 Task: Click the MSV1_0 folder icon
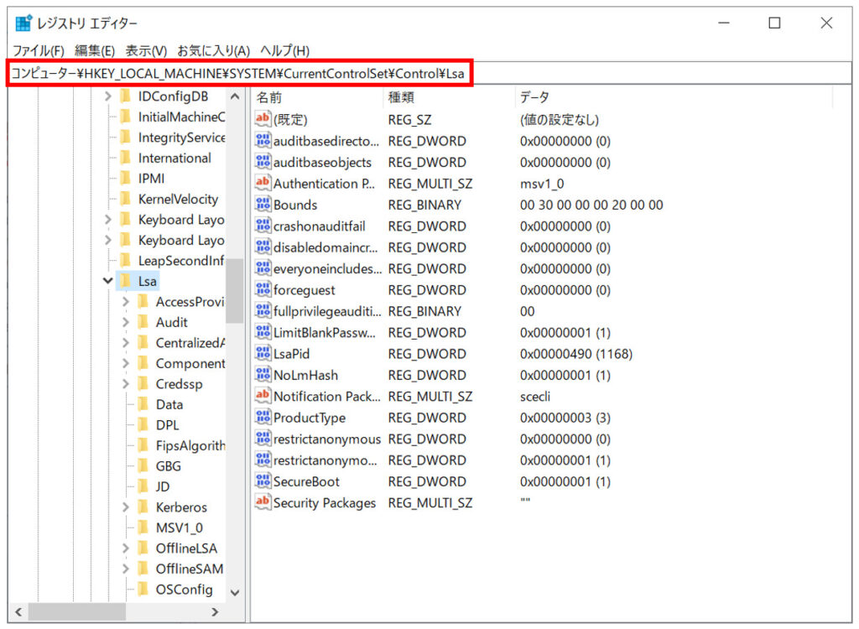[143, 528]
